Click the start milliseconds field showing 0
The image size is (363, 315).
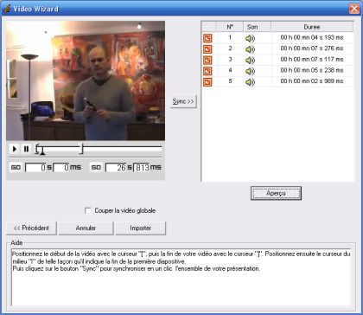click(x=61, y=168)
